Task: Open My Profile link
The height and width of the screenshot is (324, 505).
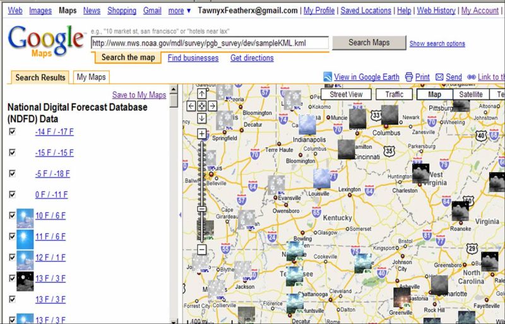Action: (x=319, y=11)
